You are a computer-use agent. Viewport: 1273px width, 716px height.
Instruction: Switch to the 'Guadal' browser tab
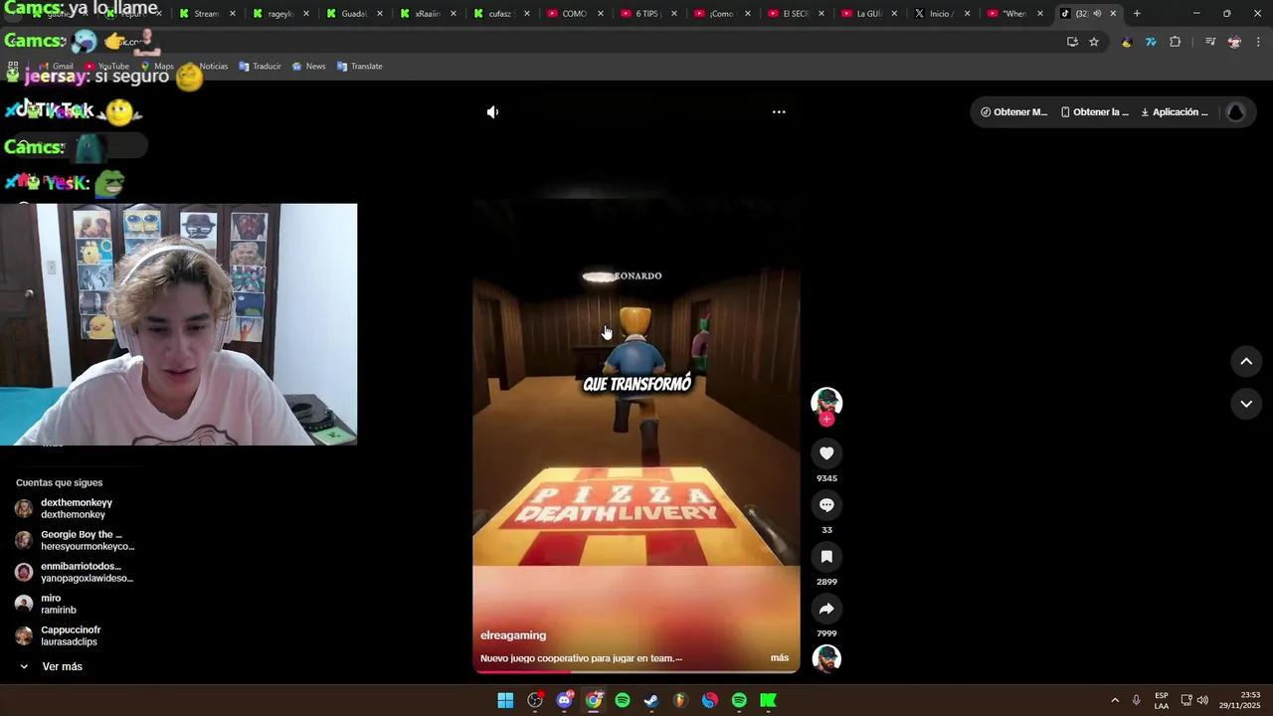(x=353, y=14)
